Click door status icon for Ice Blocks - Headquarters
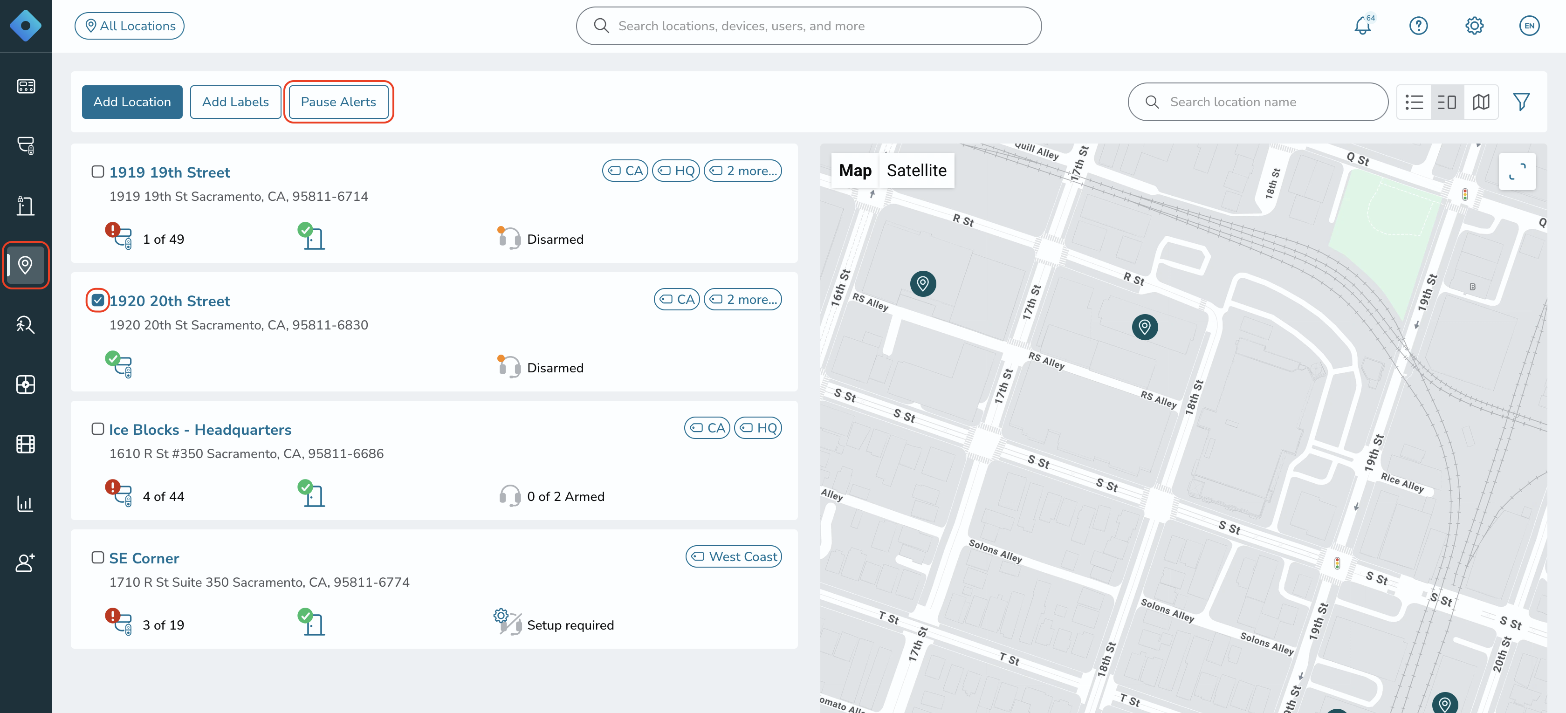1566x713 pixels. pos(311,493)
